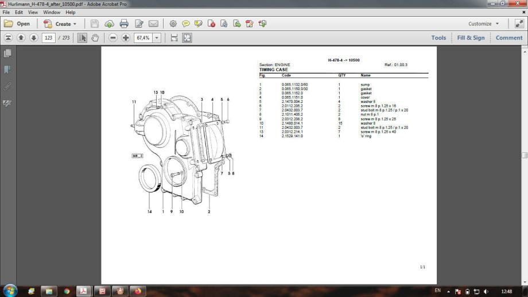Go to next page arrow

point(34,38)
